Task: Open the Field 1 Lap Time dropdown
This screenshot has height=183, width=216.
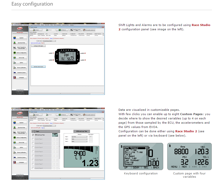Action: [x=79, y=137]
